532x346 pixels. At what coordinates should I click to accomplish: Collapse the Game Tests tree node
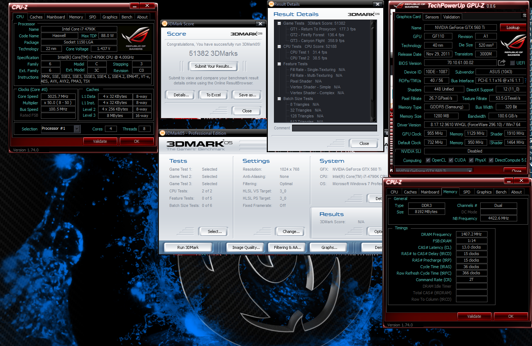coord(279,23)
